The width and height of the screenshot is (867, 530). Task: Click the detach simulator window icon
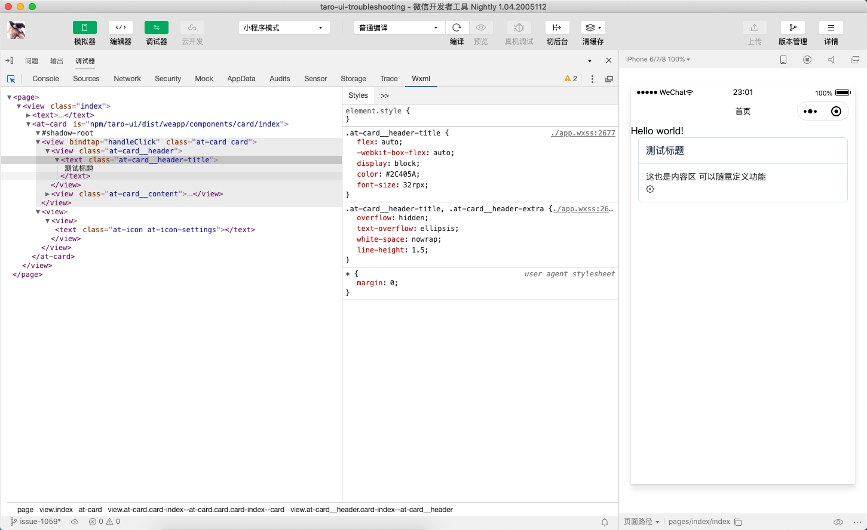(855, 60)
